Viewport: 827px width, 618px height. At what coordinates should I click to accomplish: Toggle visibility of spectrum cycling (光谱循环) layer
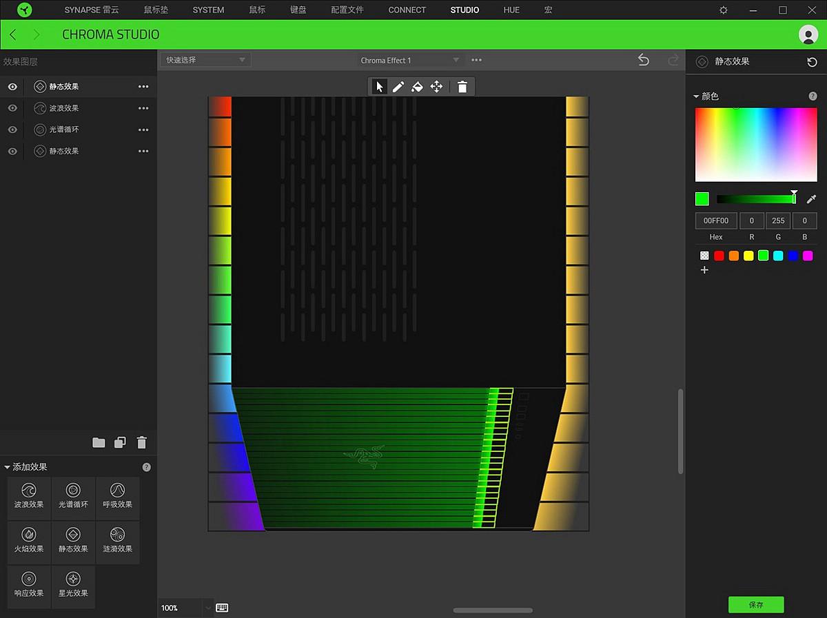[x=12, y=130]
